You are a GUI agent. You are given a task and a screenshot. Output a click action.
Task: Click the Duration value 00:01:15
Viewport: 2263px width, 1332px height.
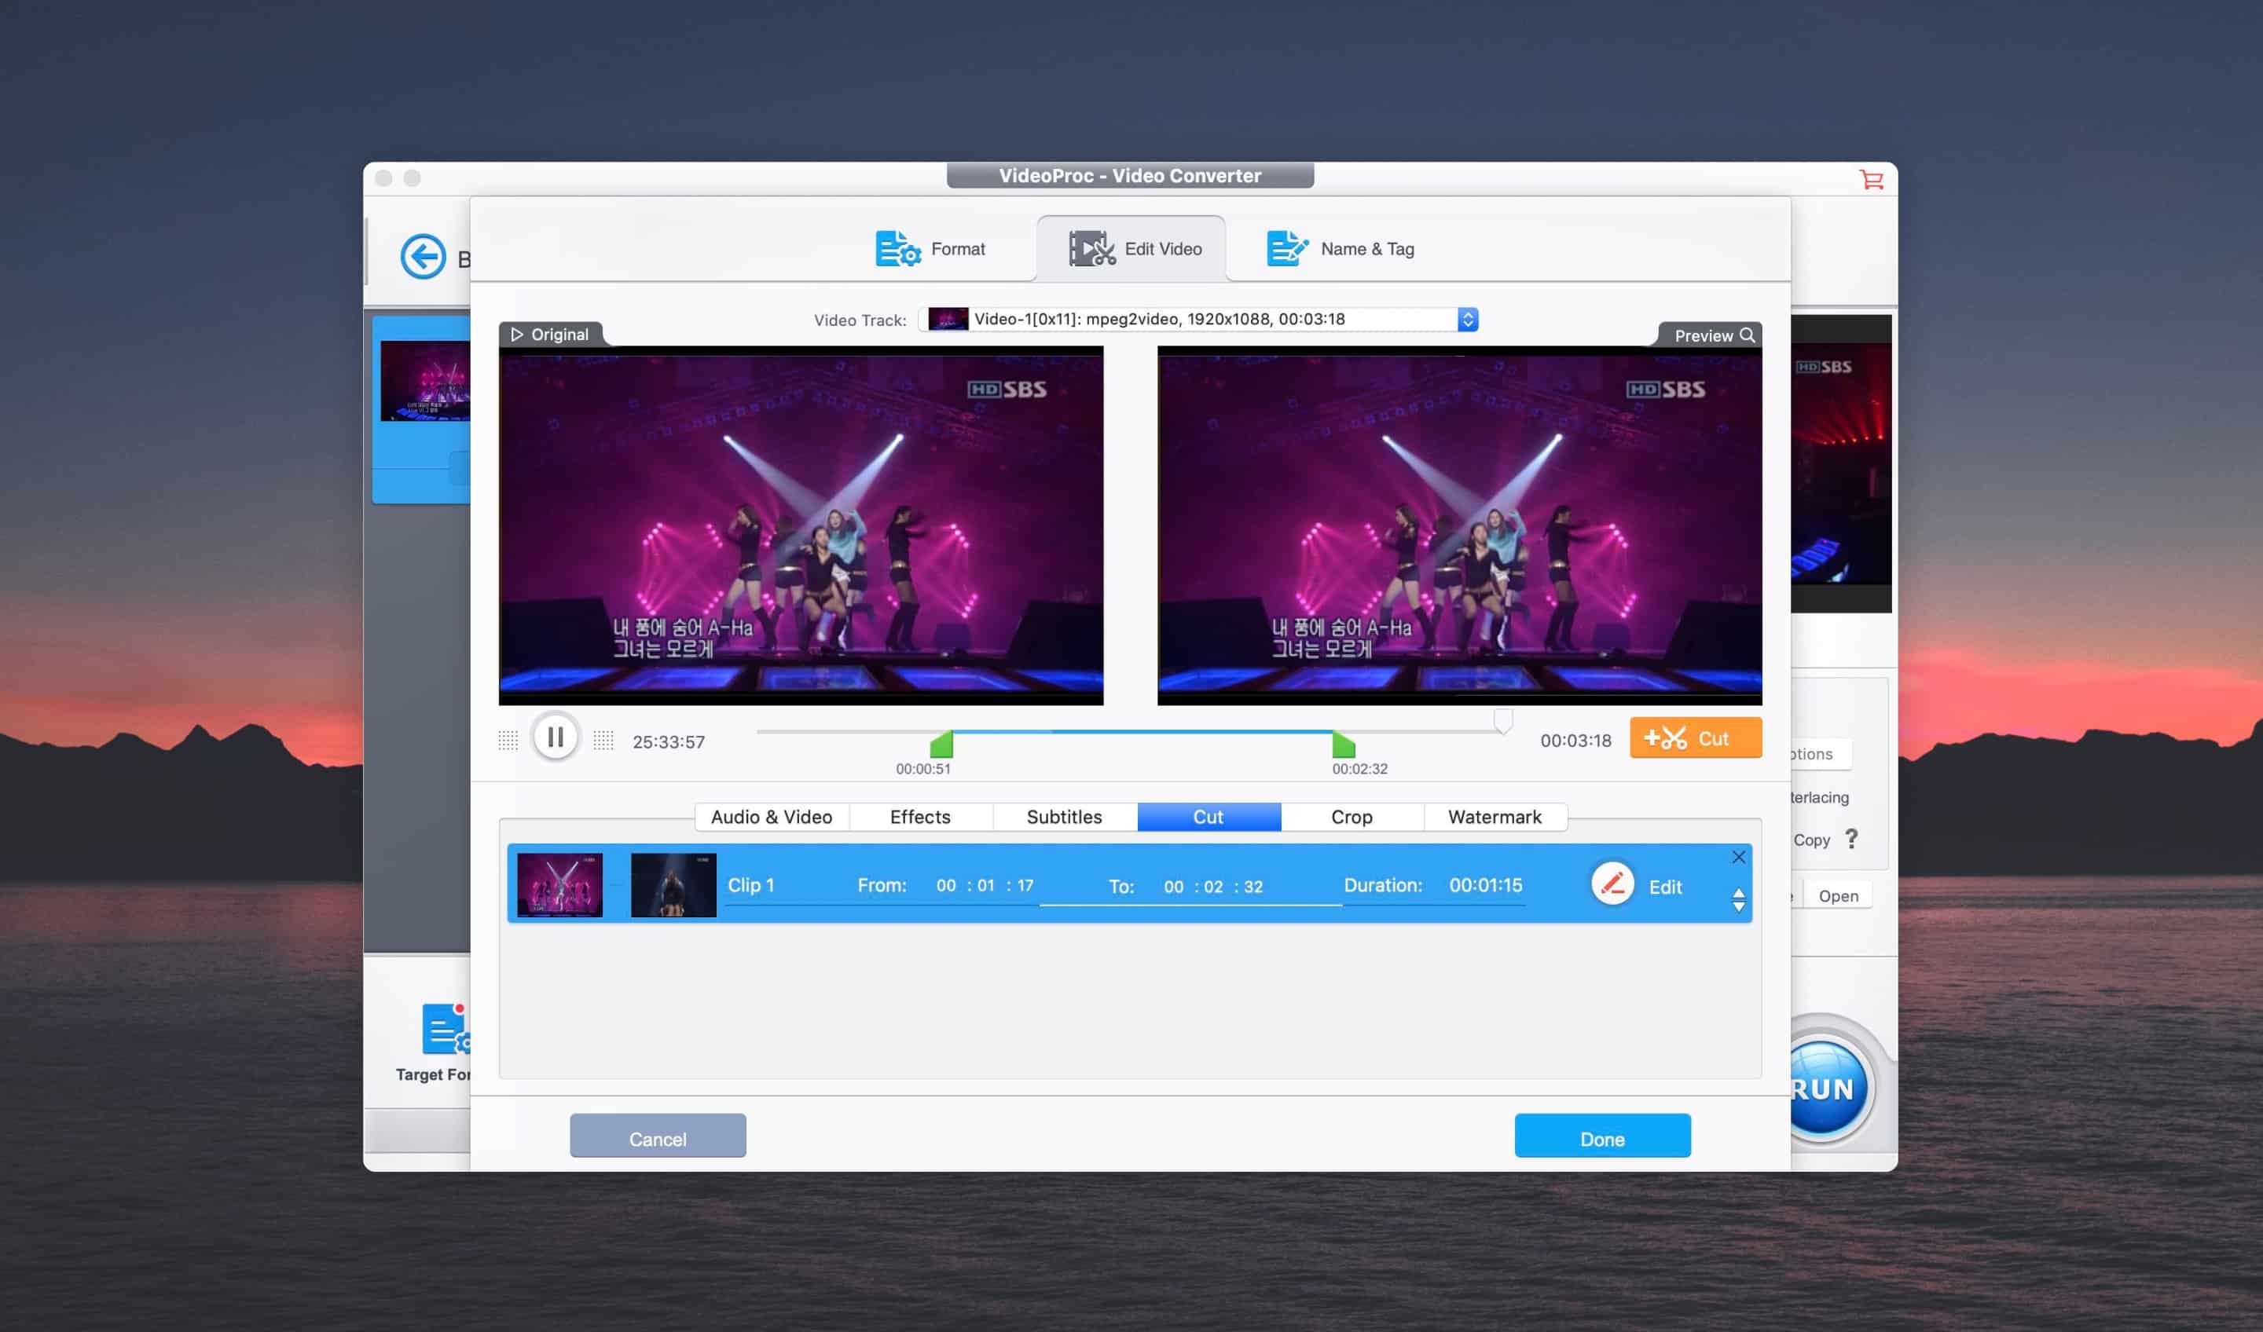1485,885
